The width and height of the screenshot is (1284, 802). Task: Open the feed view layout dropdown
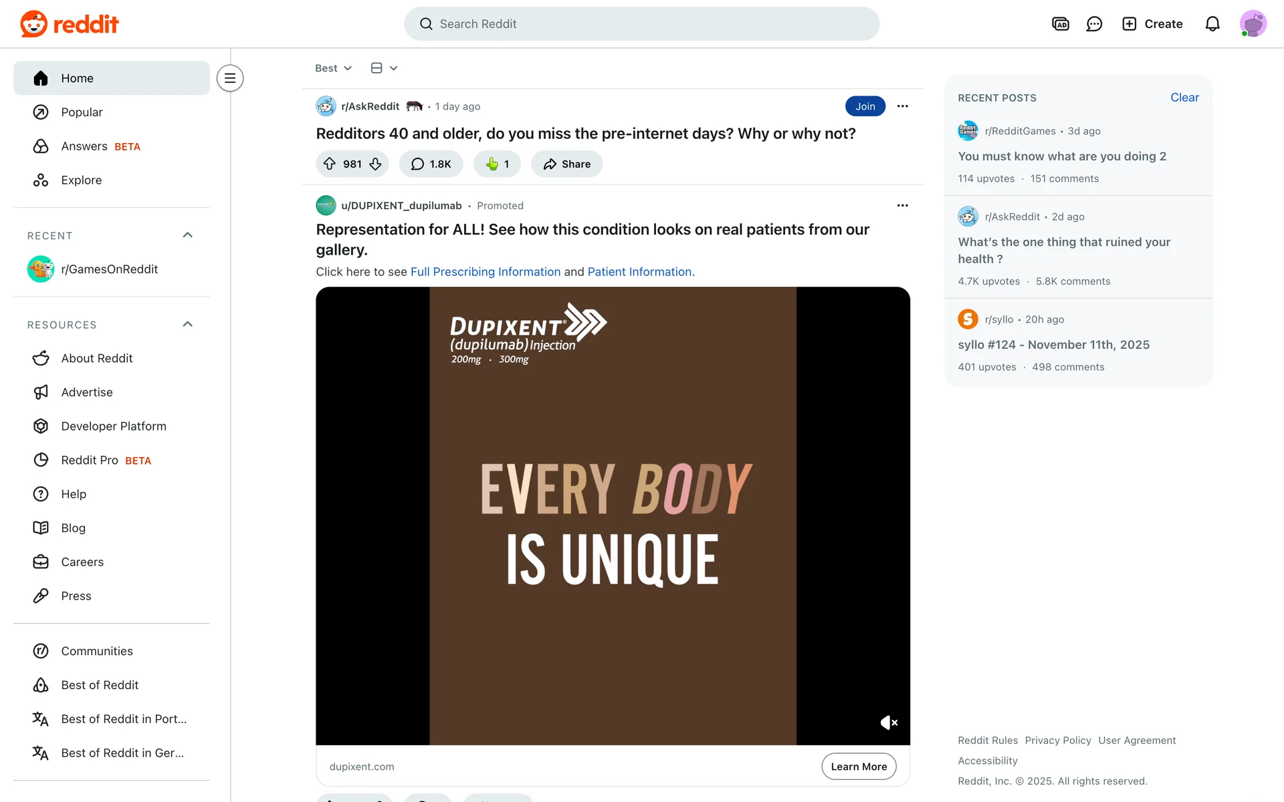click(384, 68)
